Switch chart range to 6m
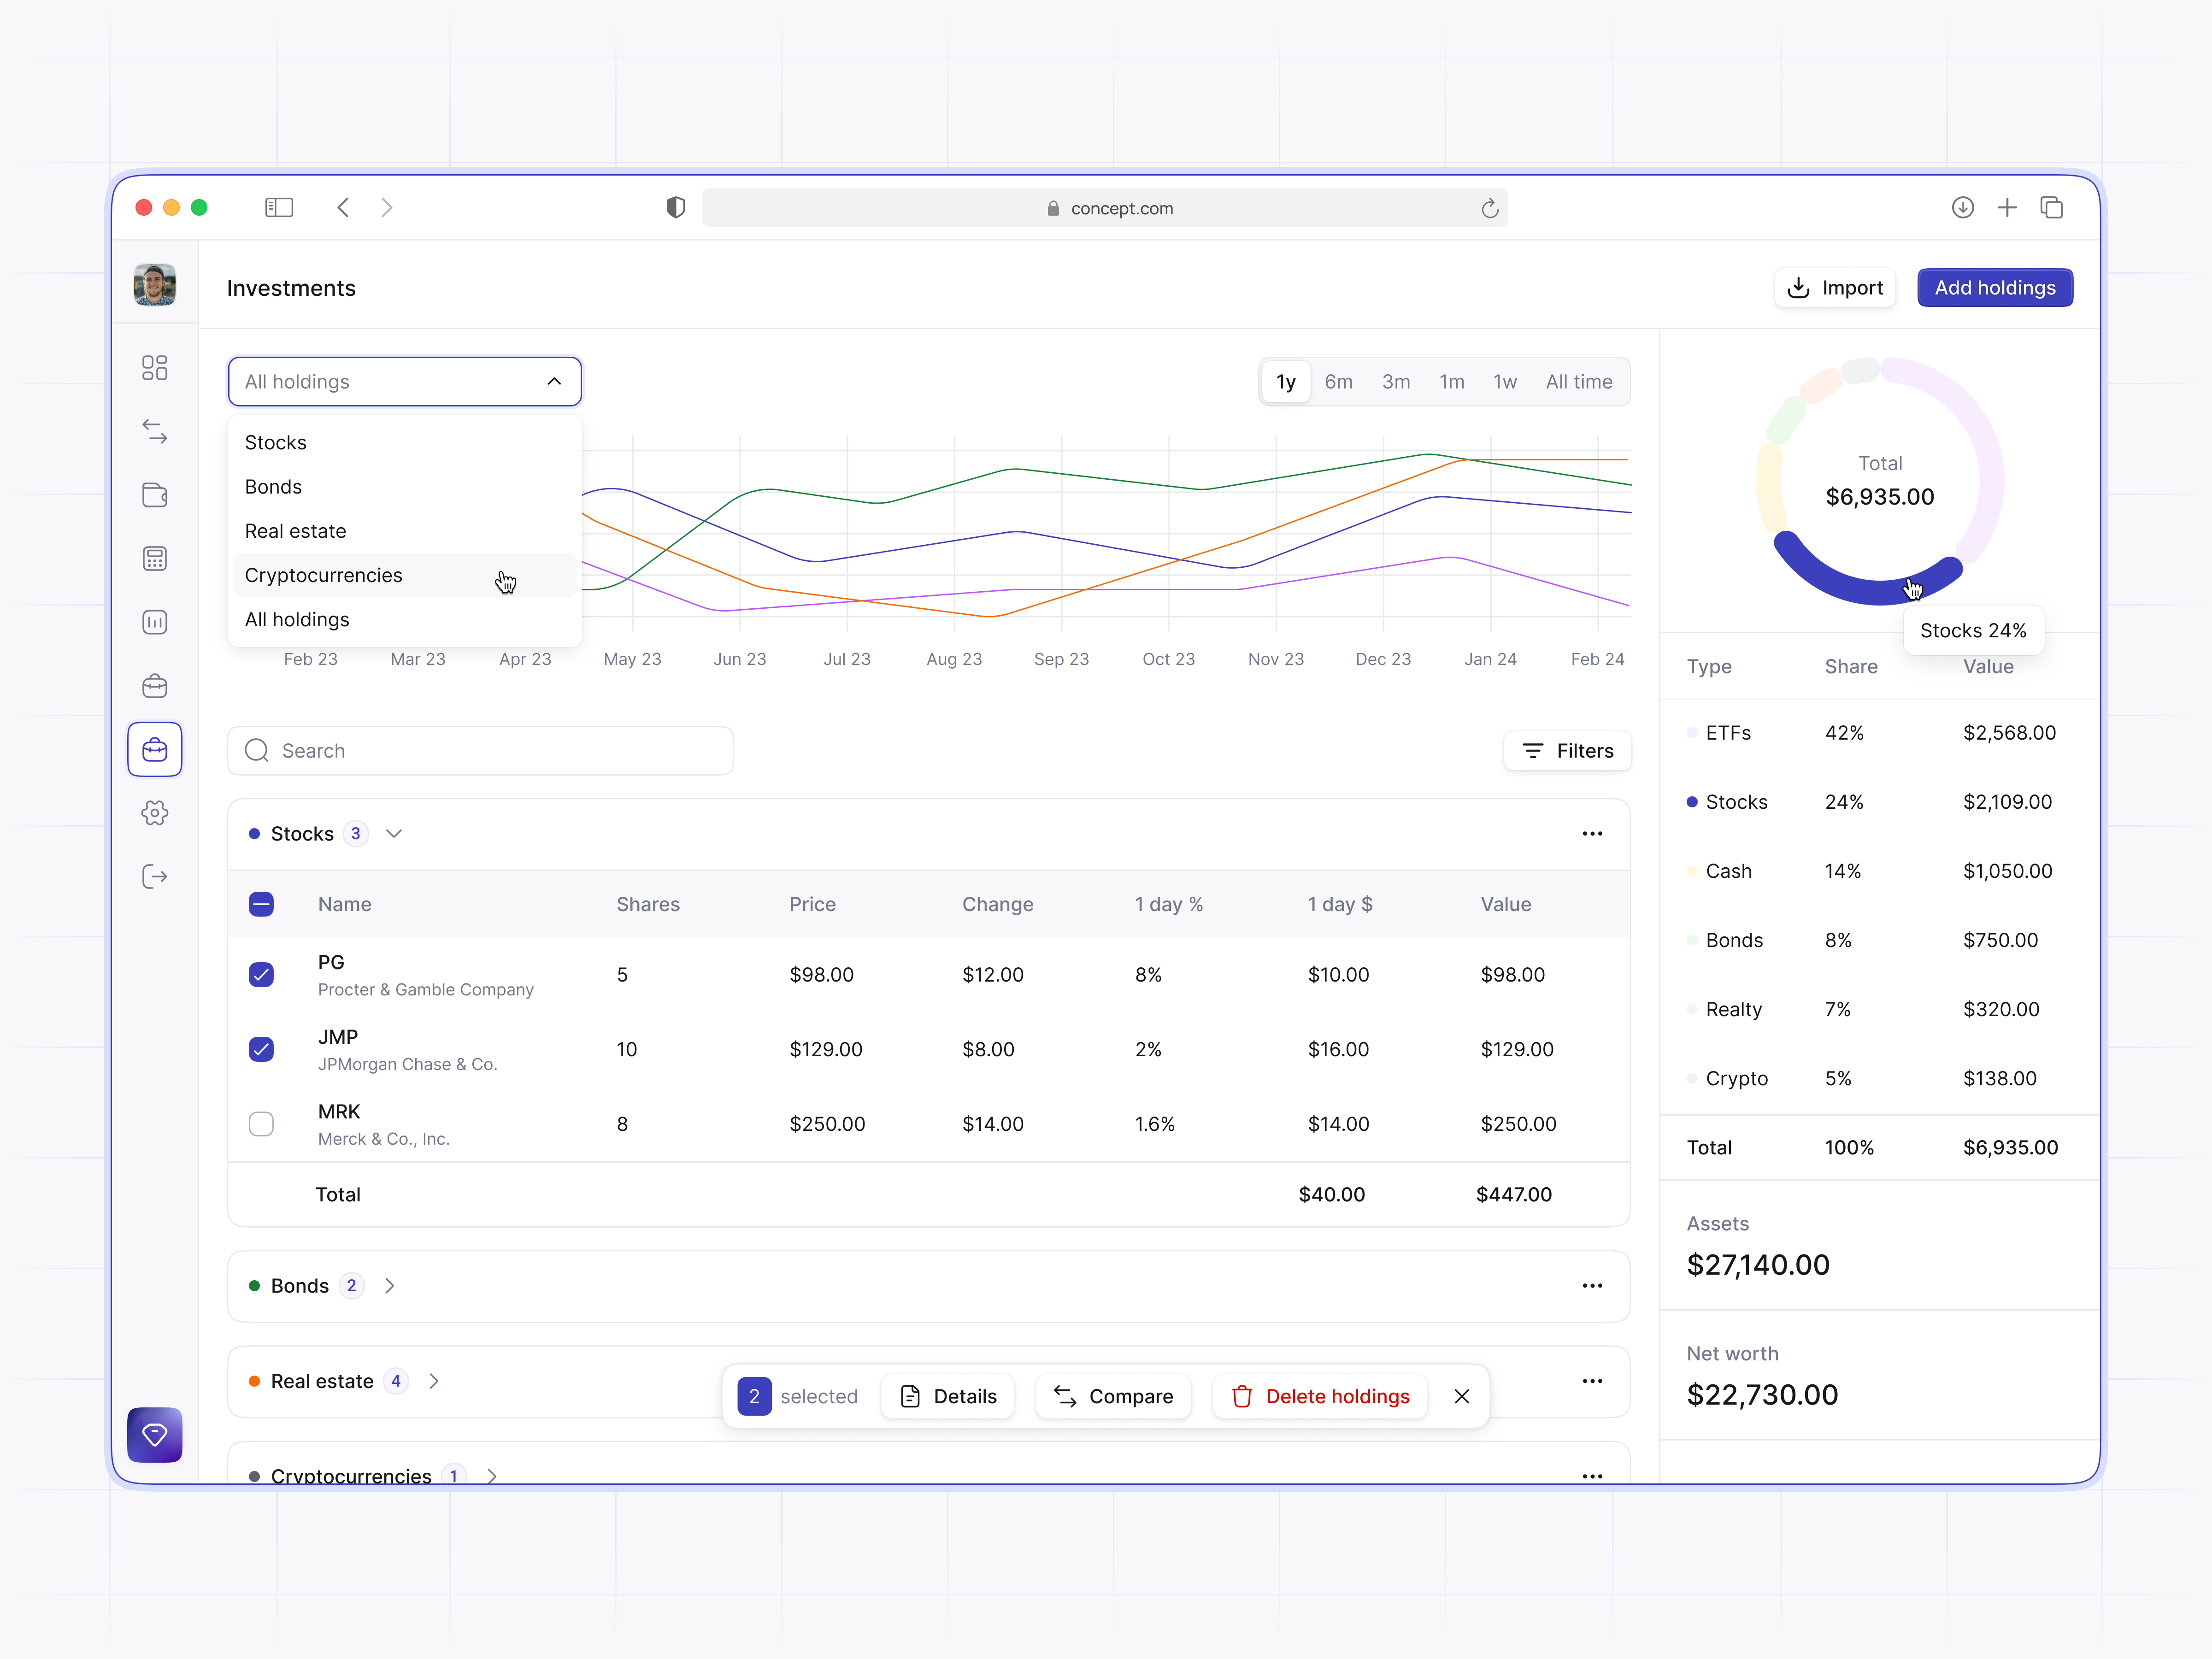Viewport: 2212px width, 1659px height. pos(1337,382)
